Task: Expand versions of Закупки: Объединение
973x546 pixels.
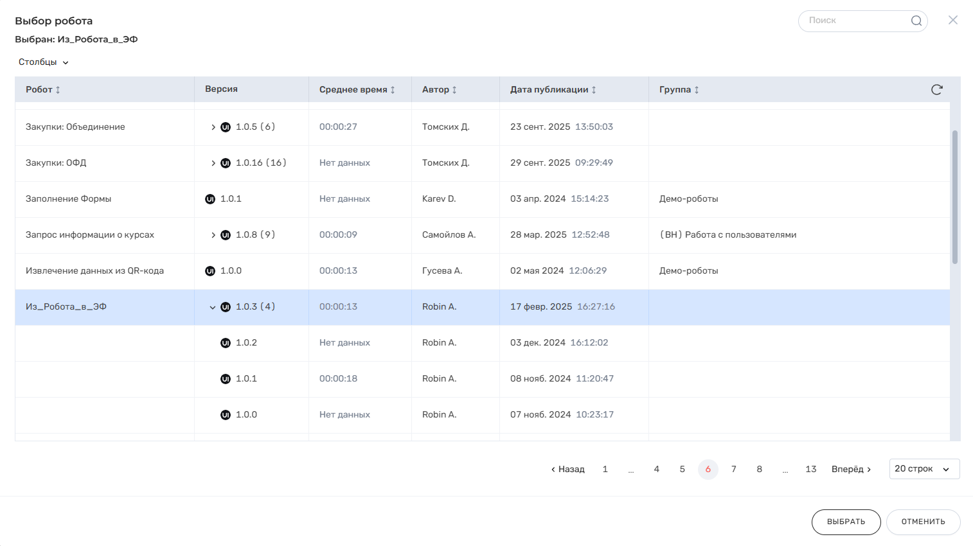Action: pyautogui.click(x=213, y=127)
